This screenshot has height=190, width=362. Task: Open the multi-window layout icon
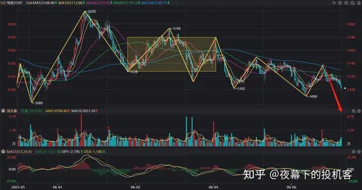(x=352, y=3)
